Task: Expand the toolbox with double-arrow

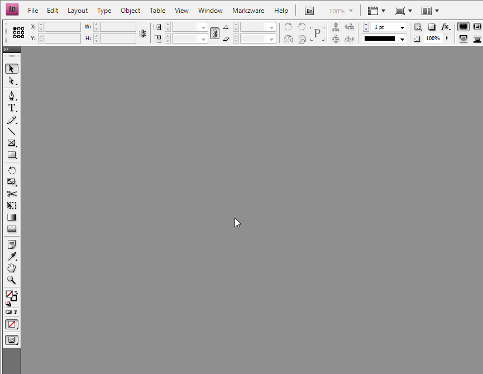Action: 6,49
